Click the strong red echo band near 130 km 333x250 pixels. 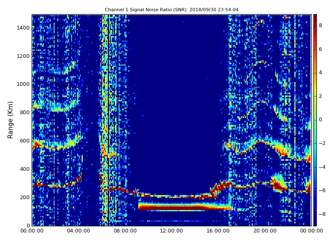pos(185,207)
